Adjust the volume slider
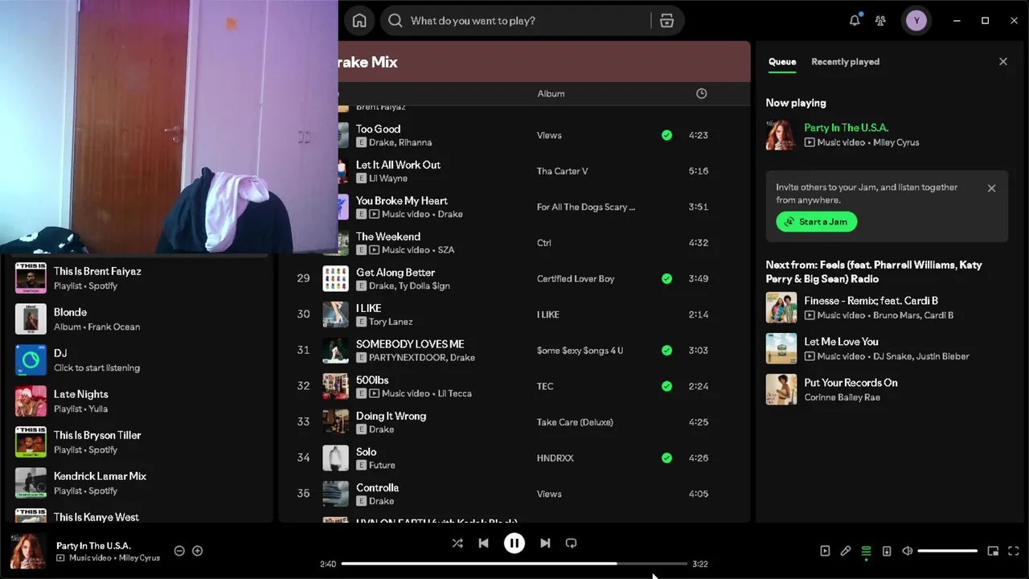 point(948,551)
